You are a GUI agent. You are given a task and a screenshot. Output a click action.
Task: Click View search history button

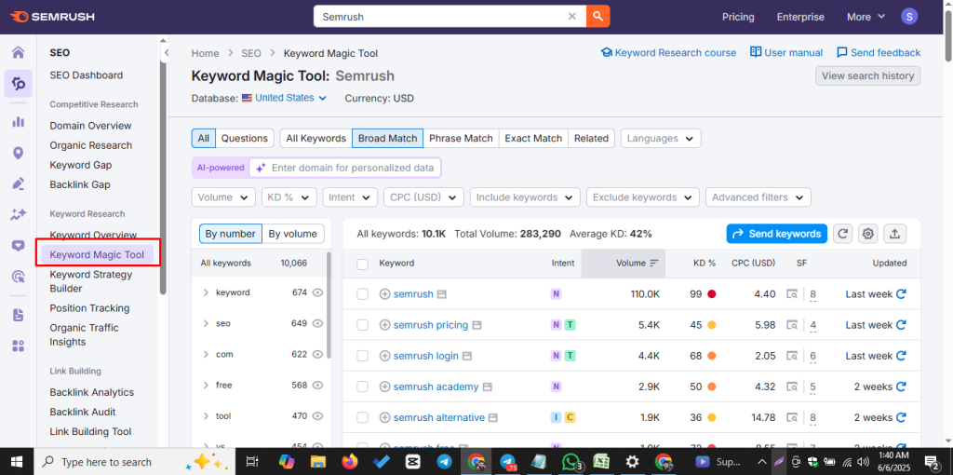868,76
